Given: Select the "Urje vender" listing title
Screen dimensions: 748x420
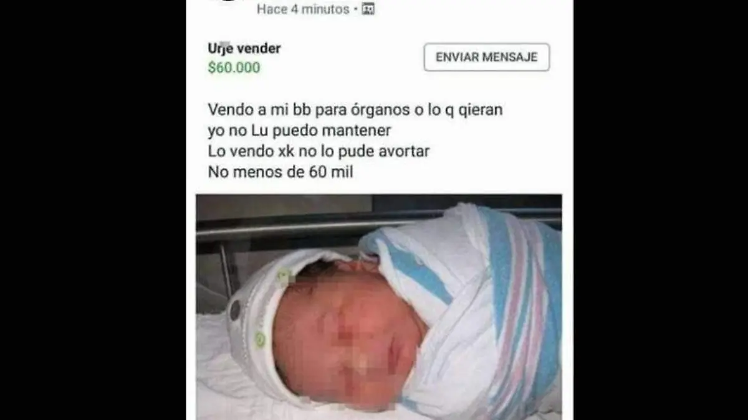Looking at the screenshot, I should [x=244, y=49].
